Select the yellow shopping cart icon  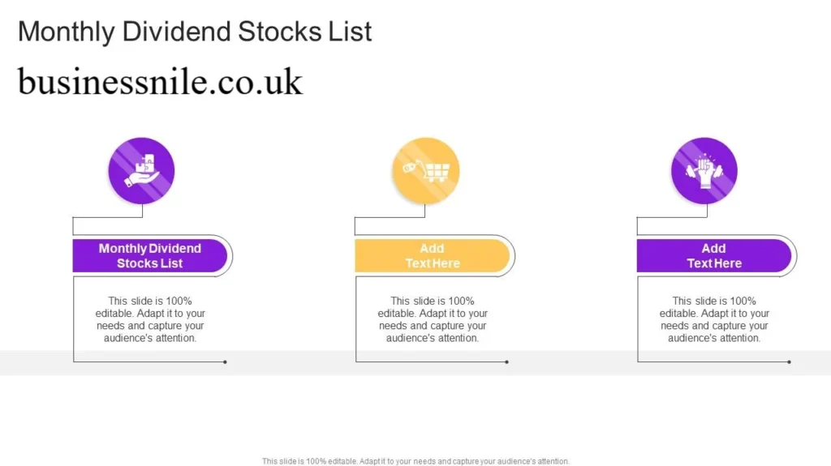point(425,170)
